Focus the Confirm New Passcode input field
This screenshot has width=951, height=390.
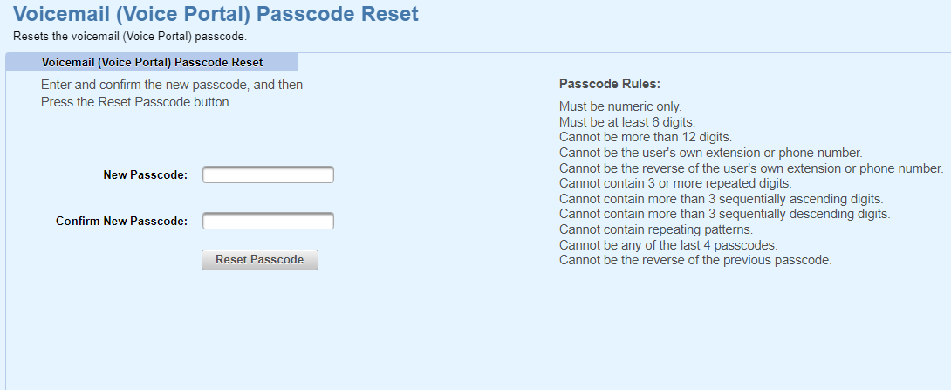pyautogui.click(x=268, y=221)
